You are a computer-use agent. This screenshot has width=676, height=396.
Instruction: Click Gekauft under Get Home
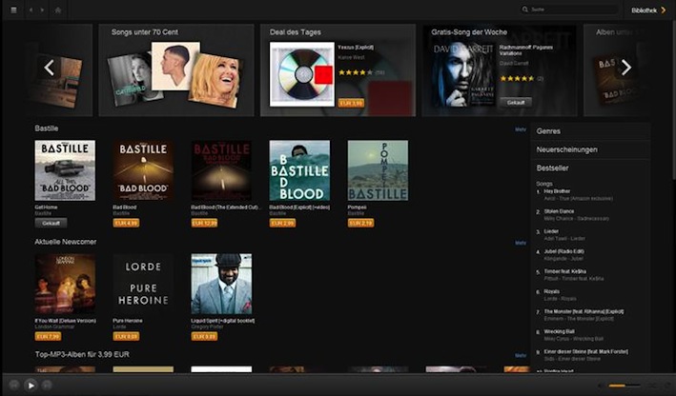51,223
